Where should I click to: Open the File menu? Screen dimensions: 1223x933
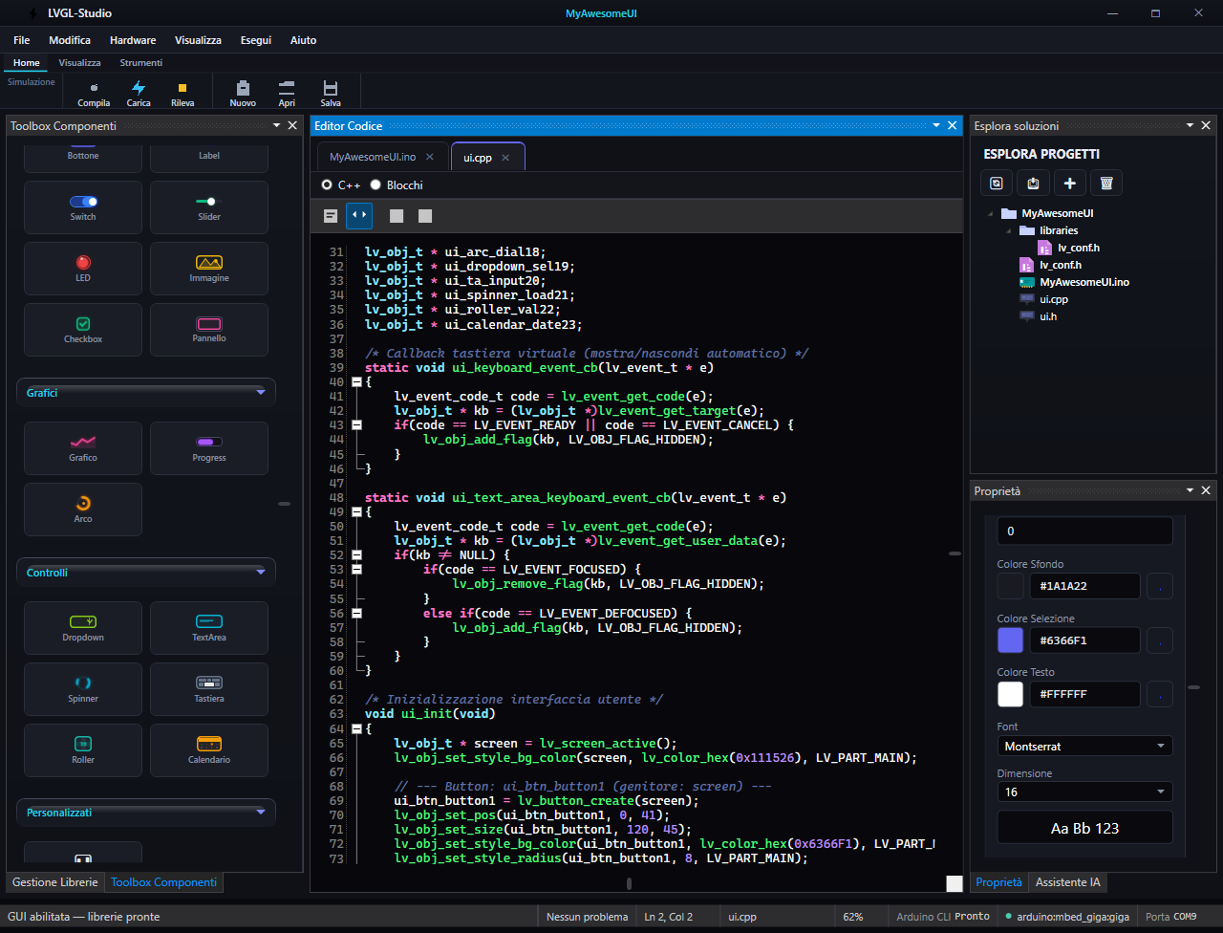tap(21, 40)
